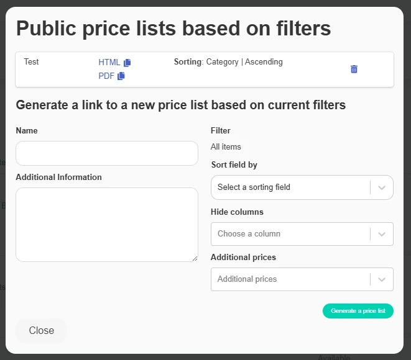
Task: Open the PDF price list link
Action: [106, 76]
